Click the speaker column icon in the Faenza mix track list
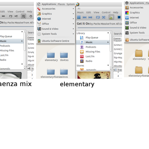 tap(29, 69)
